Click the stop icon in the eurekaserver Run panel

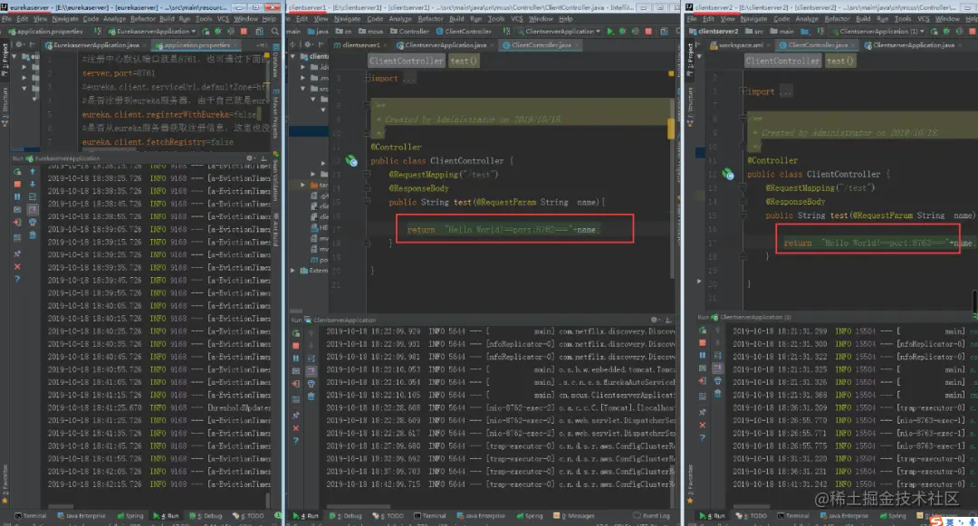[x=17, y=185]
